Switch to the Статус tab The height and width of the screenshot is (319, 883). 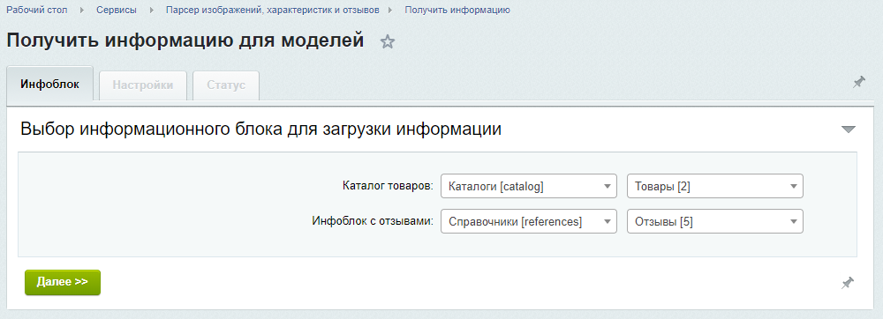[226, 85]
